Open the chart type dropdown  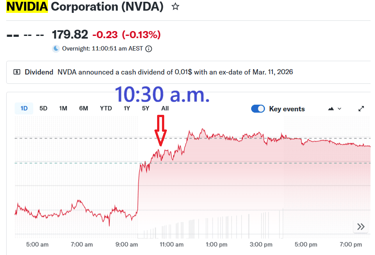pyautogui.click(x=334, y=109)
